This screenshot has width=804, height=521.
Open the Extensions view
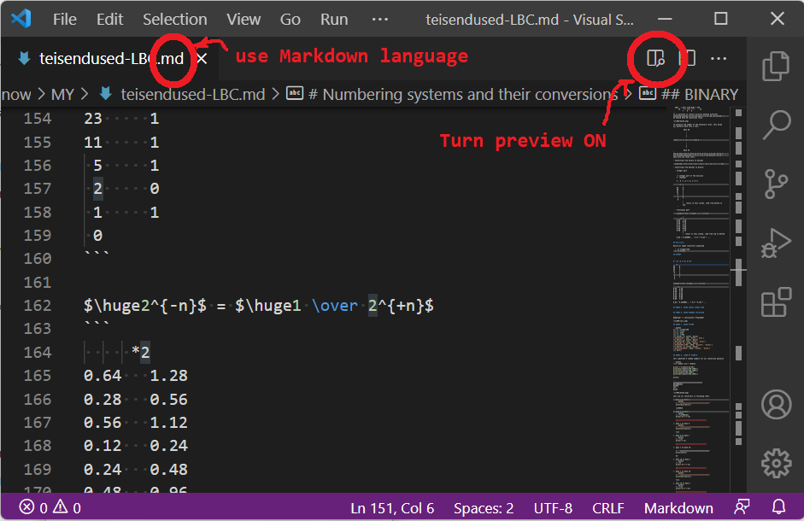(x=776, y=302)
